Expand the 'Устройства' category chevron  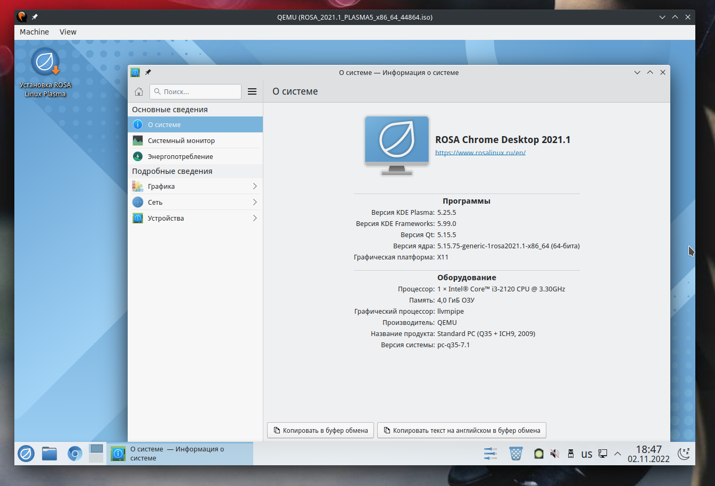255,218
